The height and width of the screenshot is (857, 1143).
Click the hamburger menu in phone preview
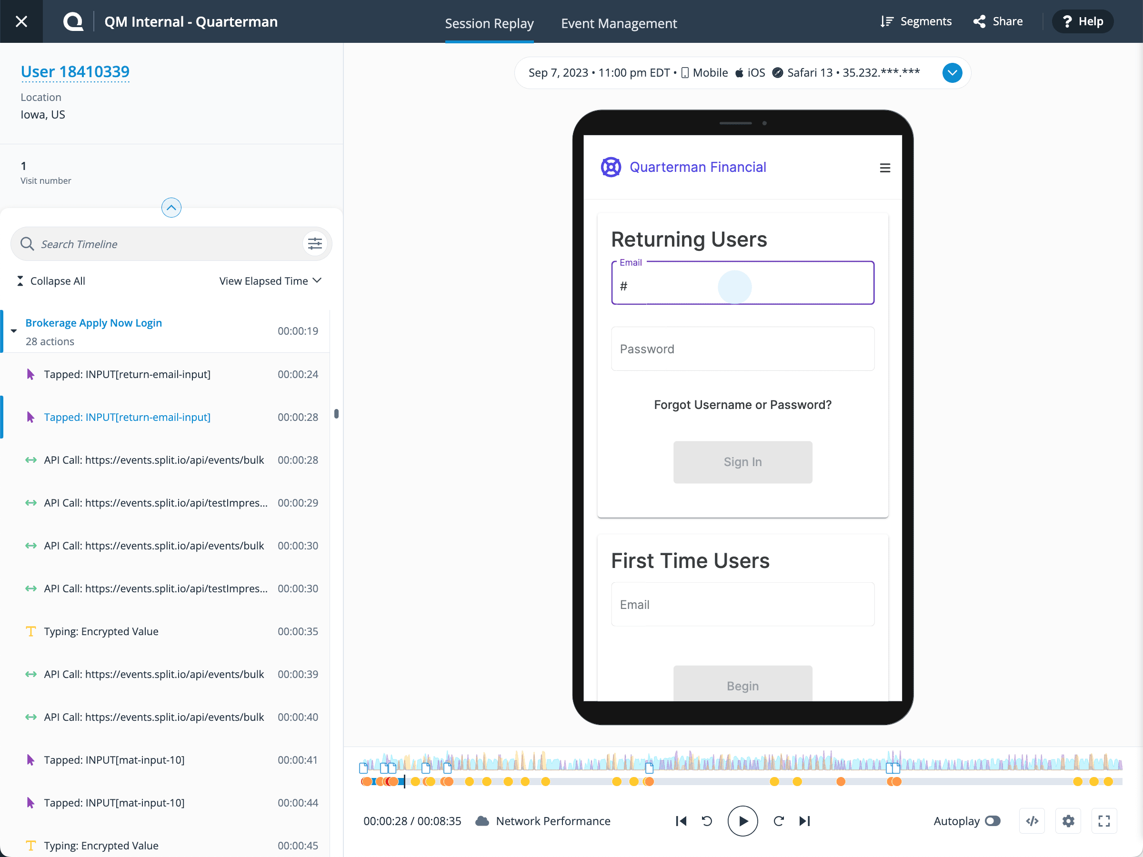pos(885,168)
